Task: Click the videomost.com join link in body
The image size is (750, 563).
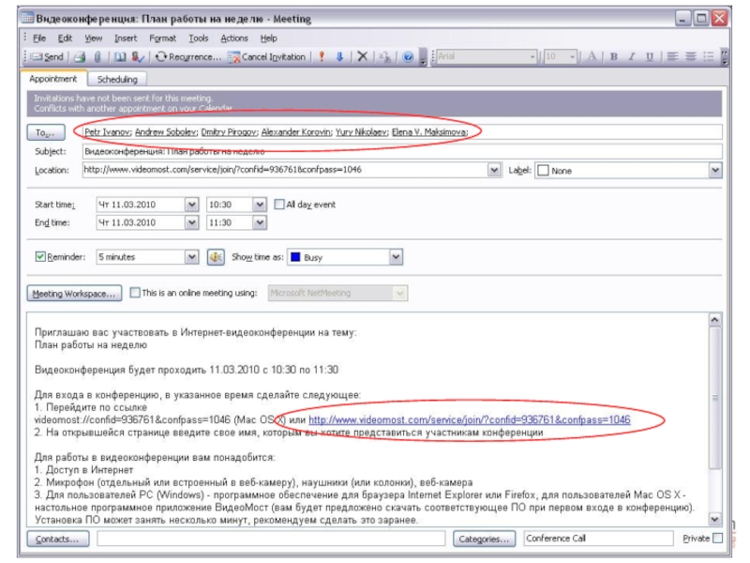Action: click(x=470, y=419)
